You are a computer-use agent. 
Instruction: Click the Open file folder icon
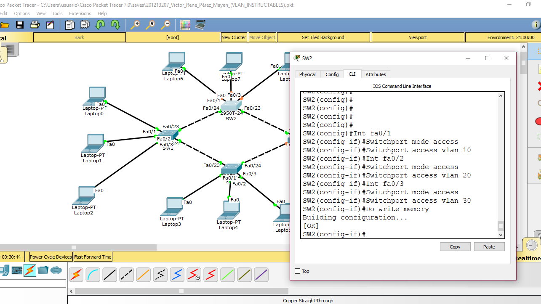(4, 25)
